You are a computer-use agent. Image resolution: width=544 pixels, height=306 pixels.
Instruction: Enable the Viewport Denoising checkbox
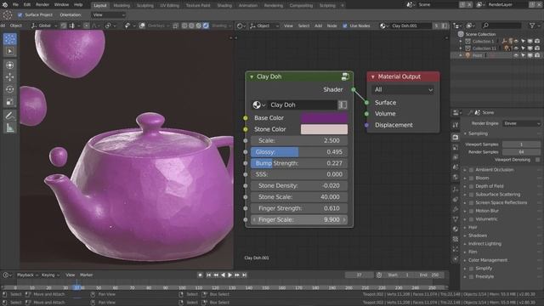[x=537, y=160]
